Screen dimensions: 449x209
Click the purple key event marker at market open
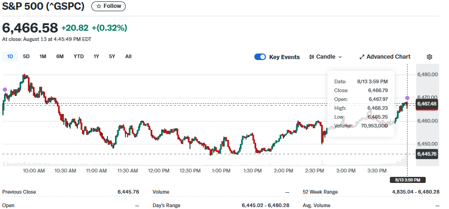click(5, 90)
